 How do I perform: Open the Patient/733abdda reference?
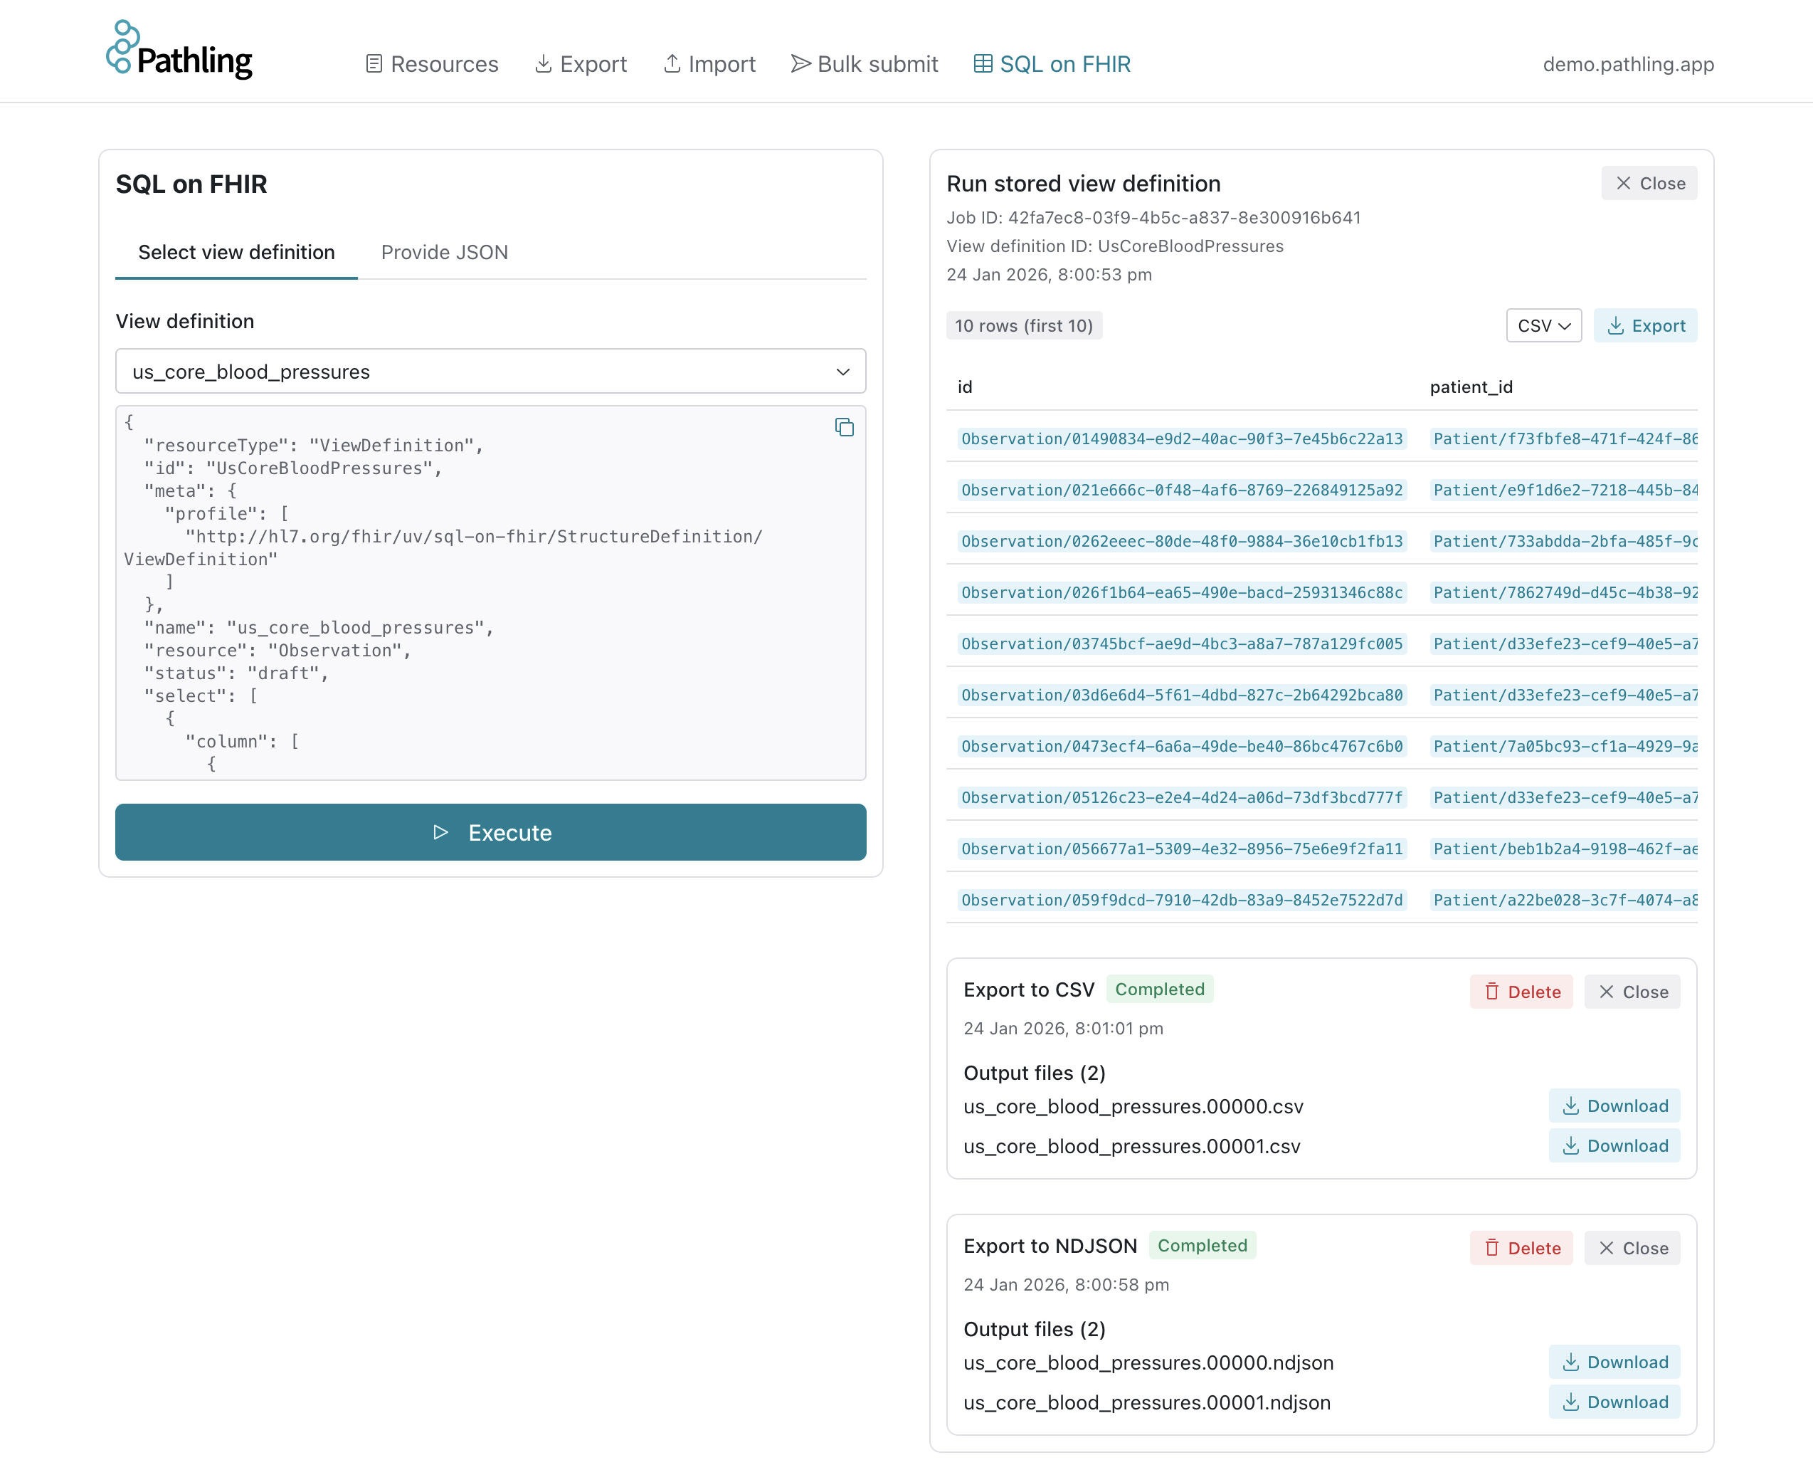point(1564,541)
